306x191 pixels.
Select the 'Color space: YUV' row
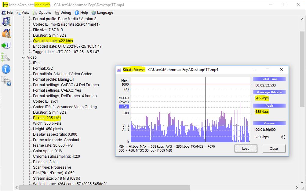tap(48, 151)
